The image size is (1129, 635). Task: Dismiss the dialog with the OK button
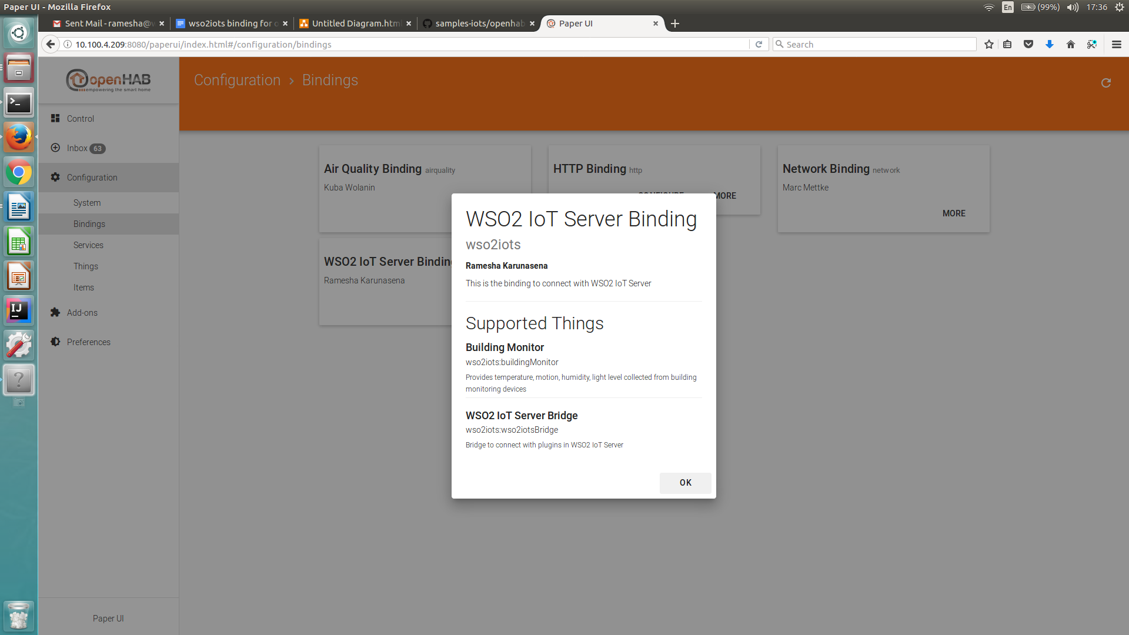click(x=685, y=483)
